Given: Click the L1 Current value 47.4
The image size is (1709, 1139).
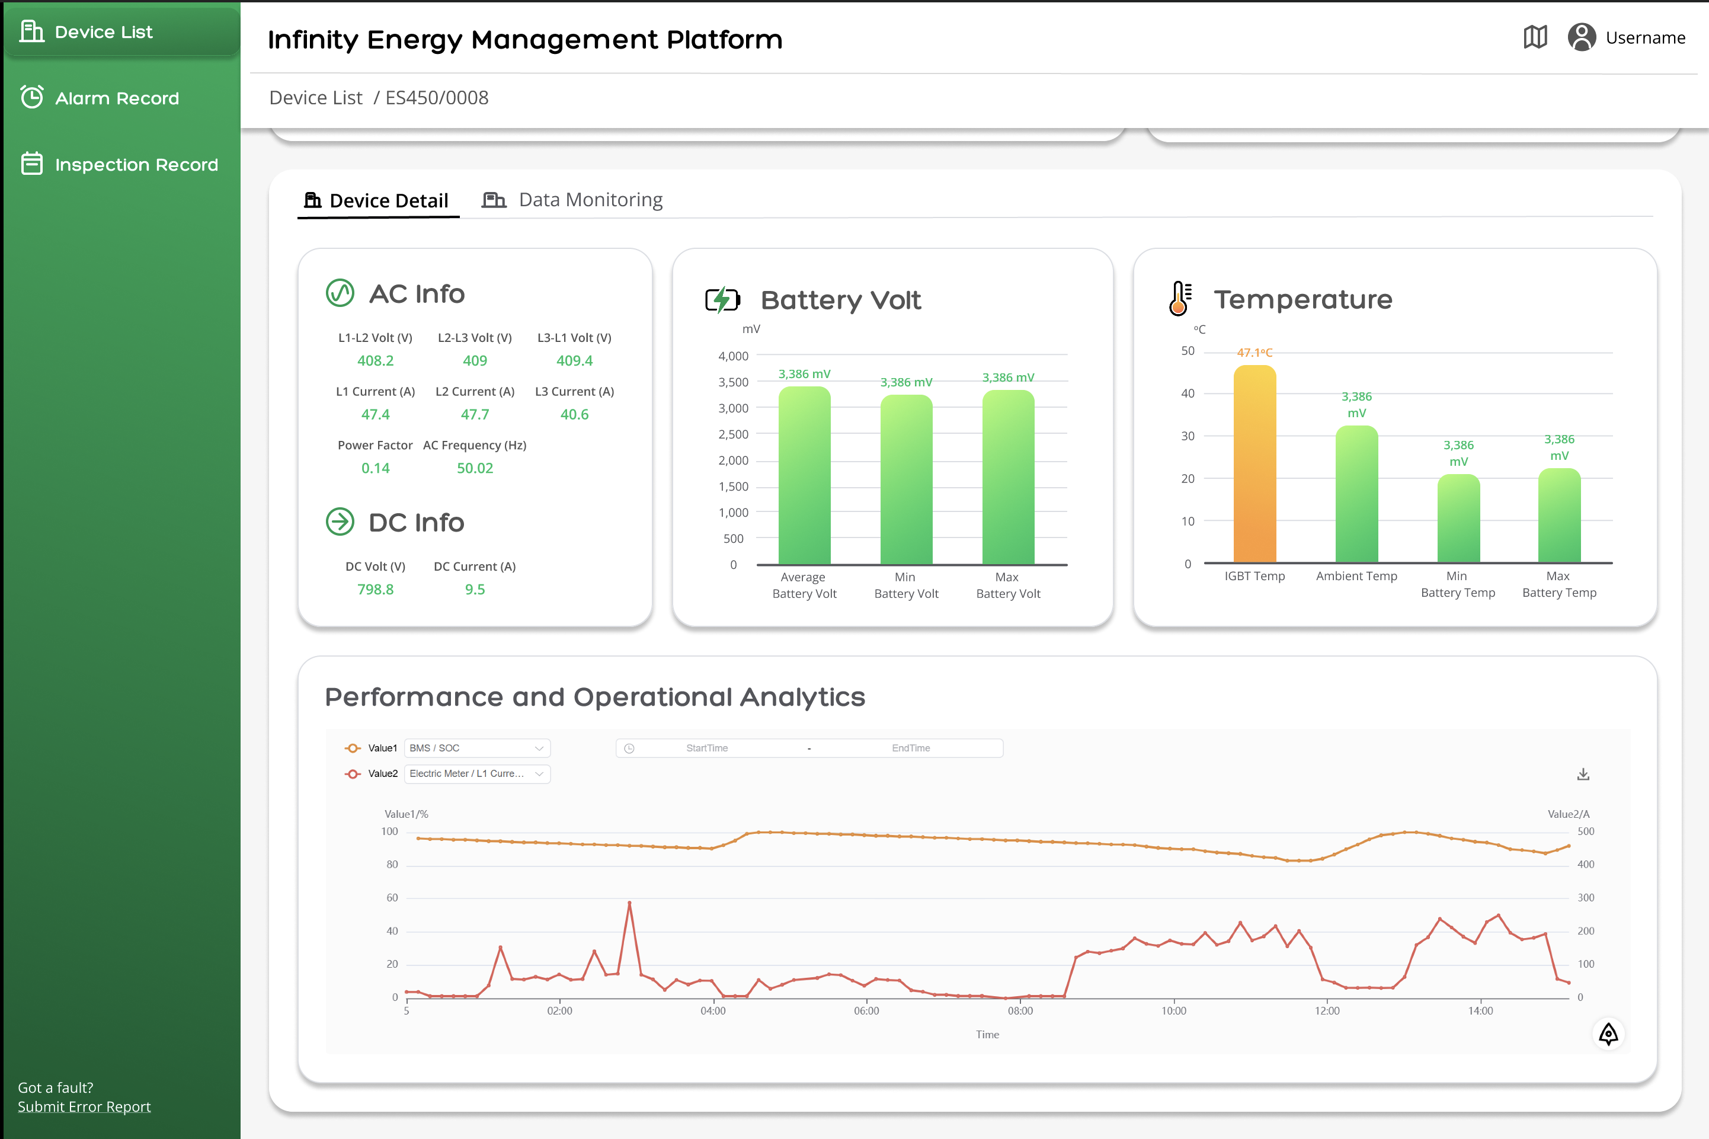Looking at the screenshot, I should [x=375, y=414].
